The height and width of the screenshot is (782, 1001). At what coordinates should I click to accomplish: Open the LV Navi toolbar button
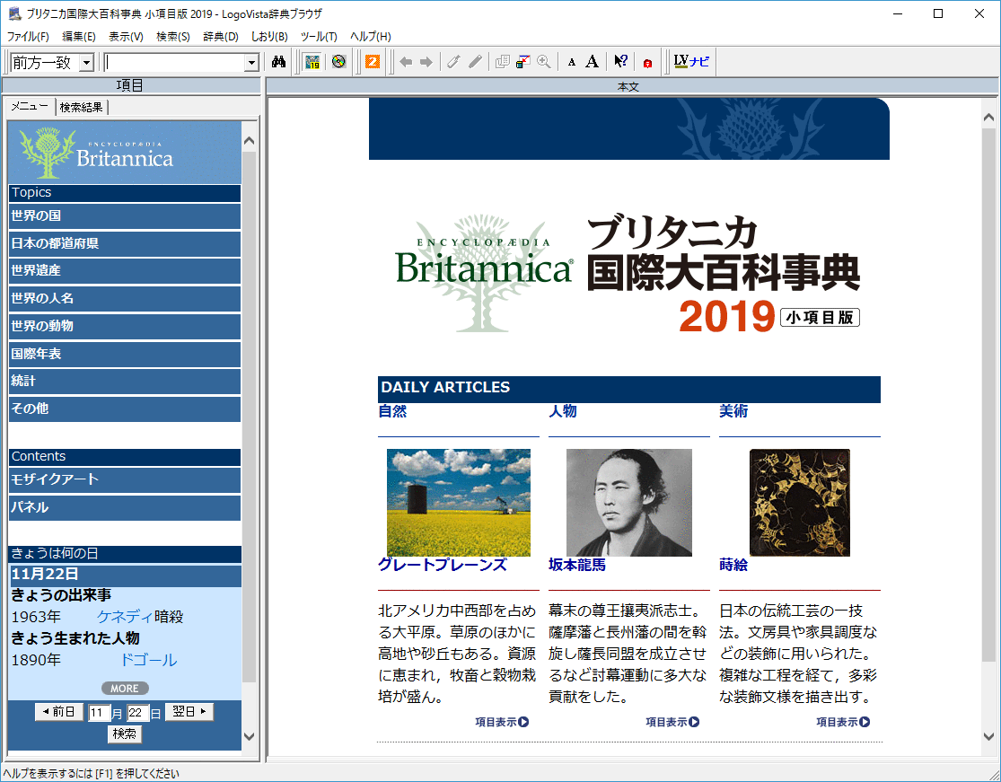click(691, 62)
